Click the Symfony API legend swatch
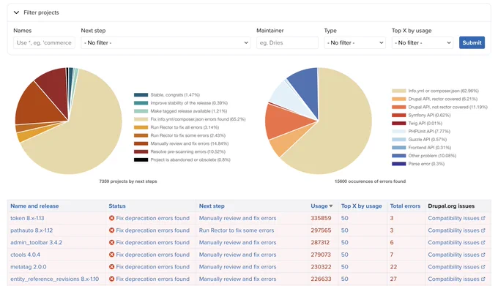 pos(399,115)
